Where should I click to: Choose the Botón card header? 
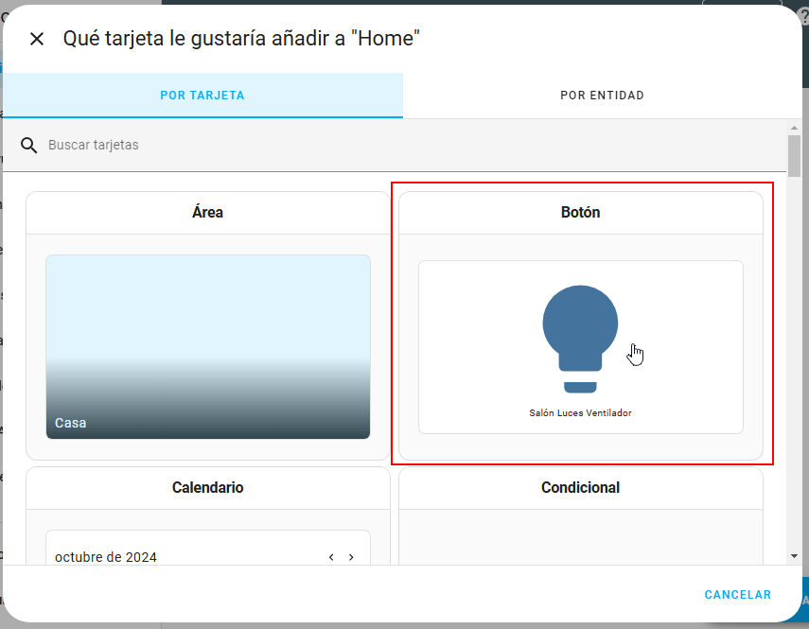pos(580,213)
